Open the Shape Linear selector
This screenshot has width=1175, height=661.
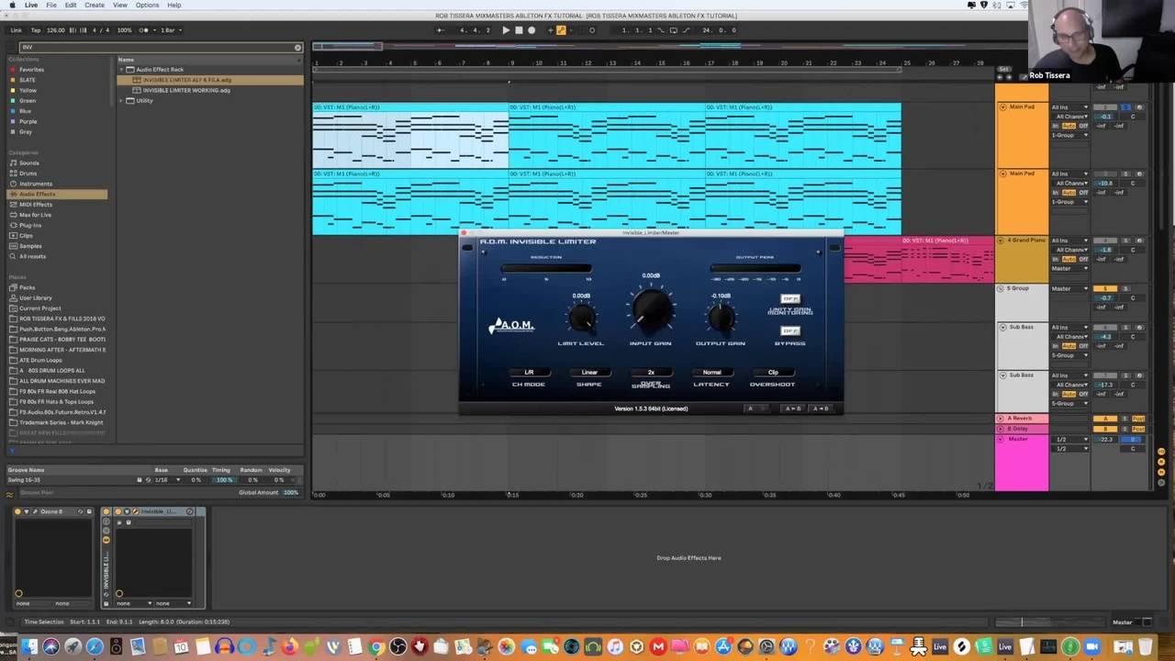point(589,373)
